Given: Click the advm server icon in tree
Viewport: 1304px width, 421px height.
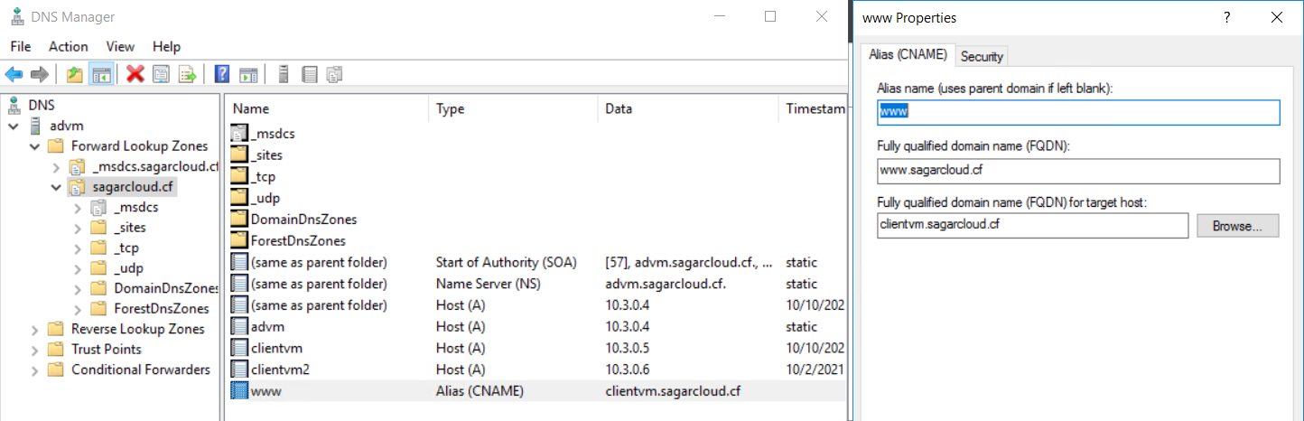Looking at the screenshot, I should click(37, 126).
